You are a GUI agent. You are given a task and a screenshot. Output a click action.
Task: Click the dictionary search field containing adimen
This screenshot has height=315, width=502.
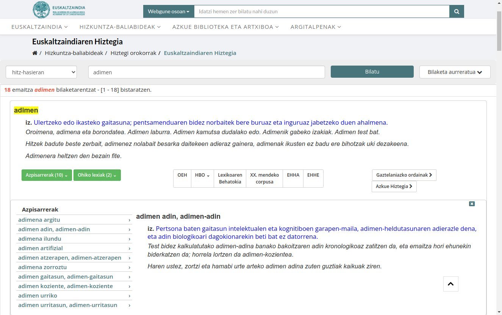point(206,72)
